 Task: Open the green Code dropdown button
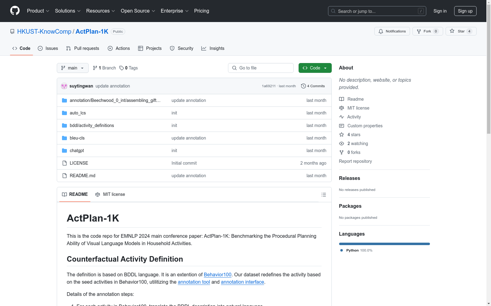(315, 68)
